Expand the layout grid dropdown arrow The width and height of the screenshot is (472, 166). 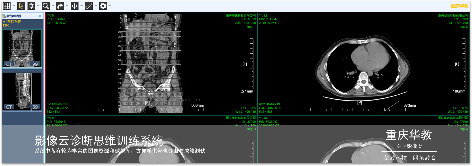pos(14,6)
